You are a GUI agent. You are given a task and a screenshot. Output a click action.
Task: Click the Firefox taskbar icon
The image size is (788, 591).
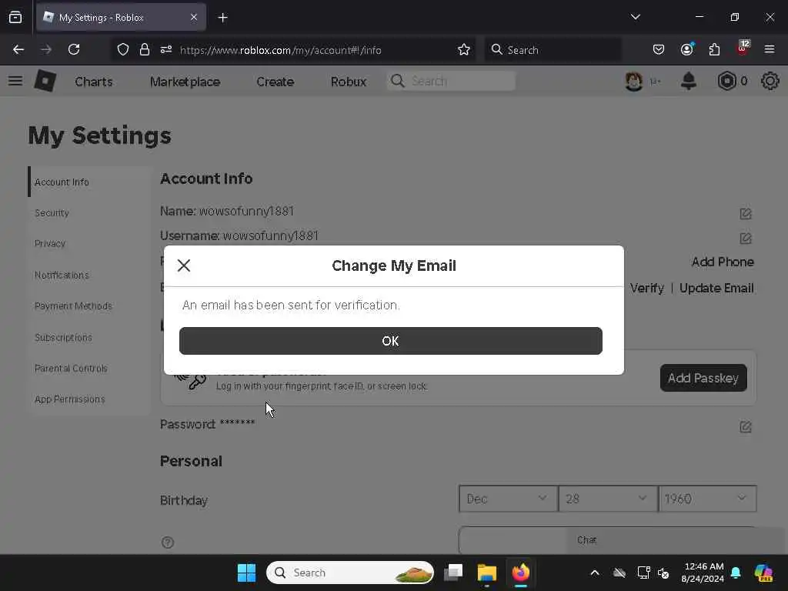click(521, 573)
